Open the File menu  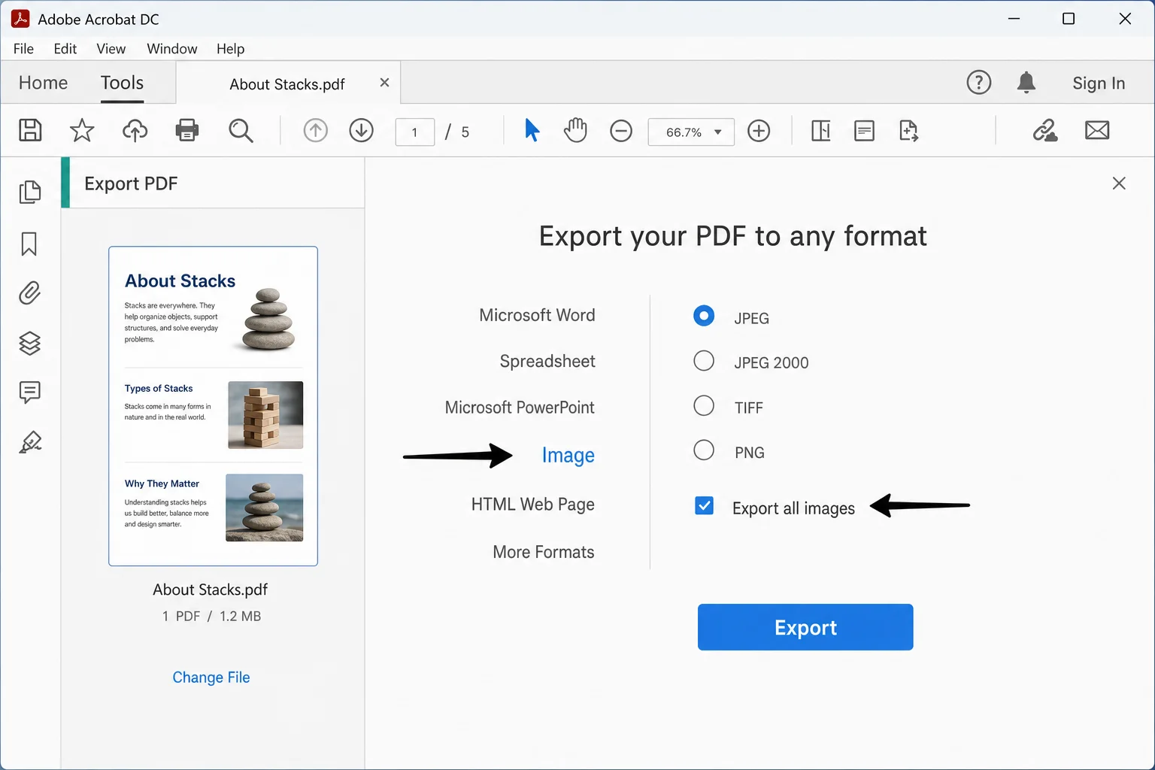tap(23, 49)
